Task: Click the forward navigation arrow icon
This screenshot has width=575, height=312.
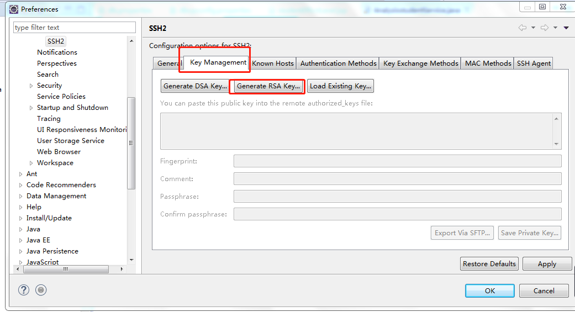Action: pos(545,28)
